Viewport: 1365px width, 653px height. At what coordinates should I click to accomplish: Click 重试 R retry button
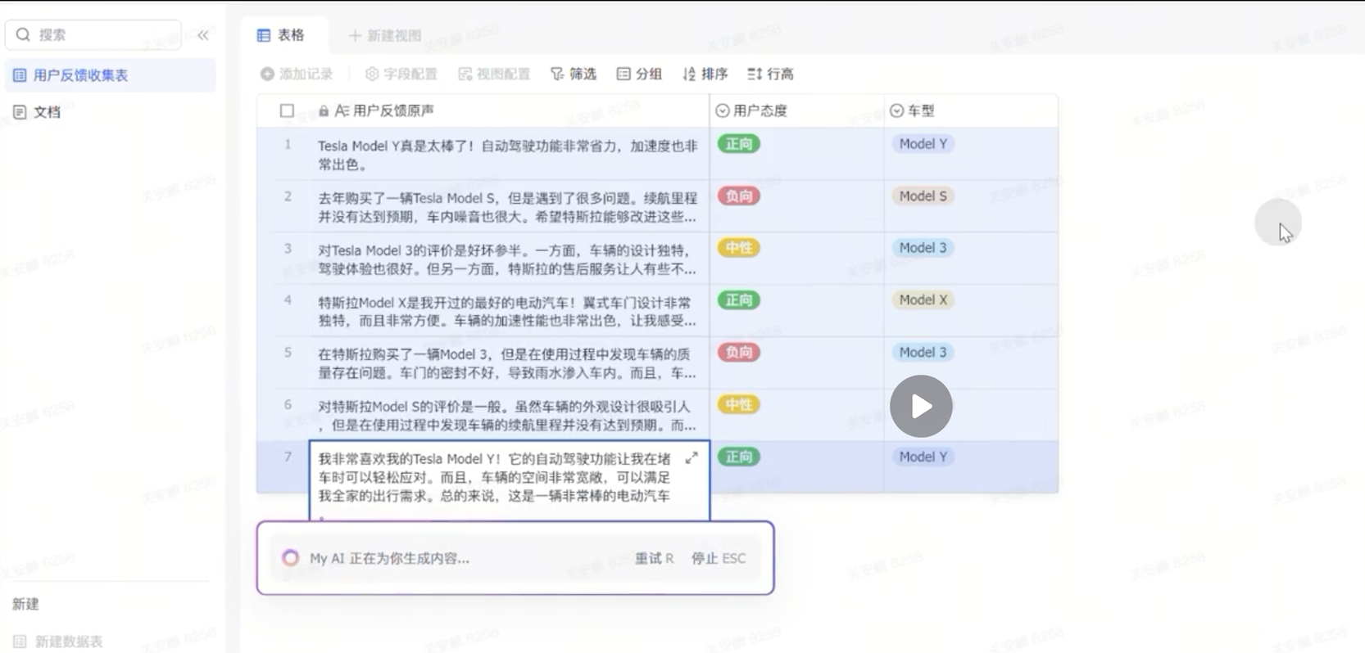[654, 558]
